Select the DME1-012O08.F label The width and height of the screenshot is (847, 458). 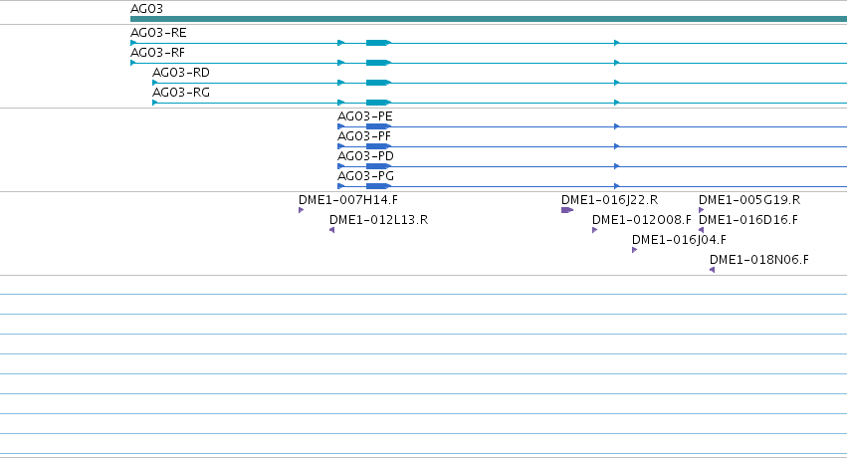[x=641, y=220]
